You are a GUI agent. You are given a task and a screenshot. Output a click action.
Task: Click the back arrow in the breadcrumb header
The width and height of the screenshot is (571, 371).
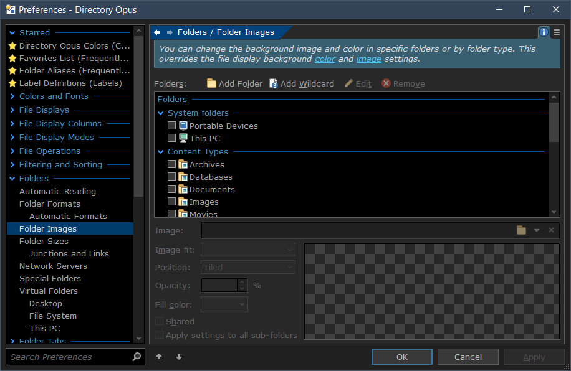tap(157, 32)
